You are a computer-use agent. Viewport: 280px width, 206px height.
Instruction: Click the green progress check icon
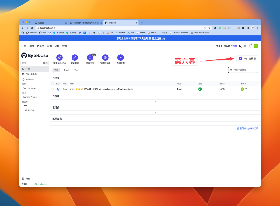200,89
